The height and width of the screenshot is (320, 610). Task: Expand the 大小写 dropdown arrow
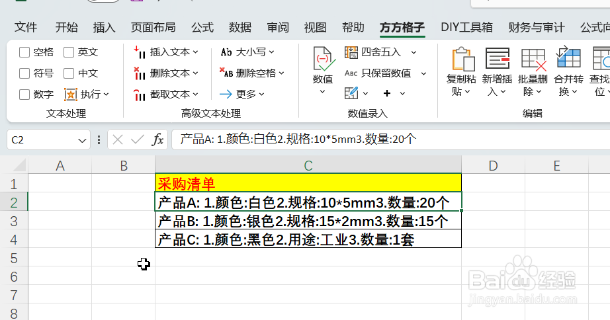pyautogui.click(x=271, y=52)
